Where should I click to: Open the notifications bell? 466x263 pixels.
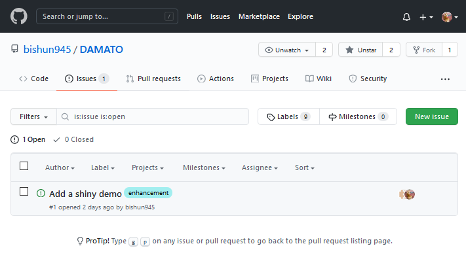406,17
